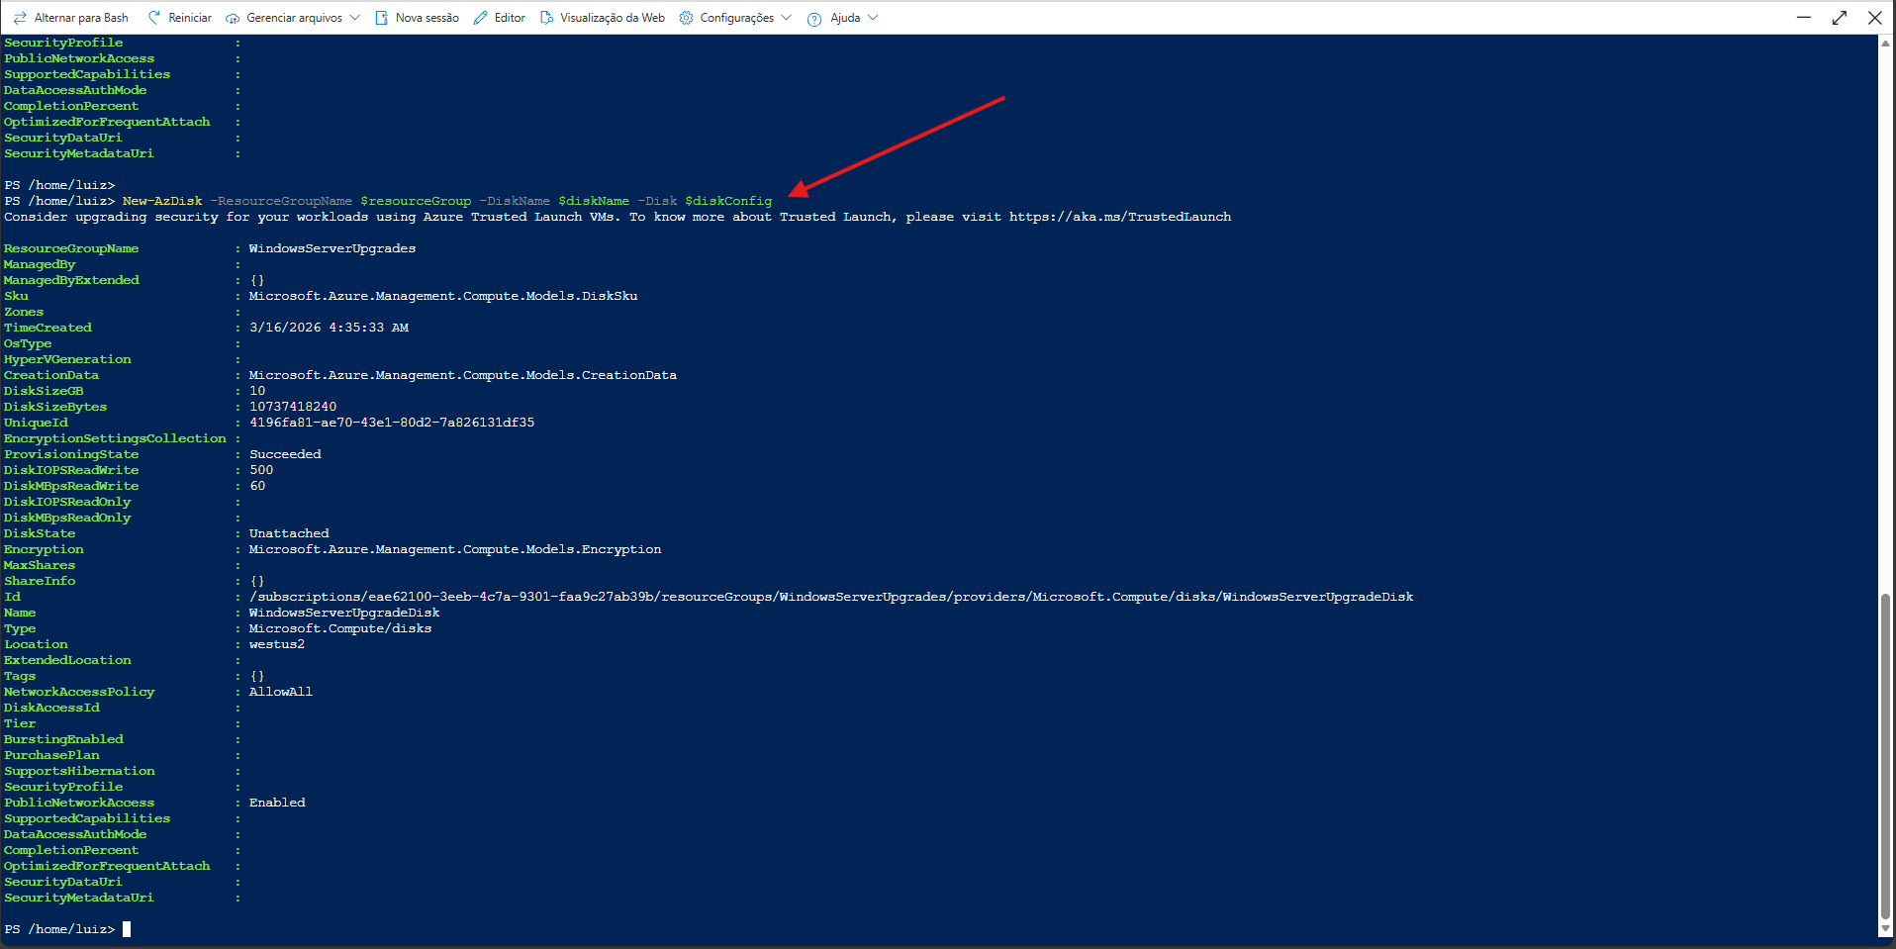Screen dimensions: 1896x949
Task: Select the Editor label in the toolbar
Action: 510,18
